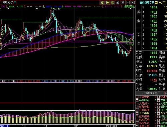
Task: Tick the 有大买盘 checkbox
Action: (137, 113)
